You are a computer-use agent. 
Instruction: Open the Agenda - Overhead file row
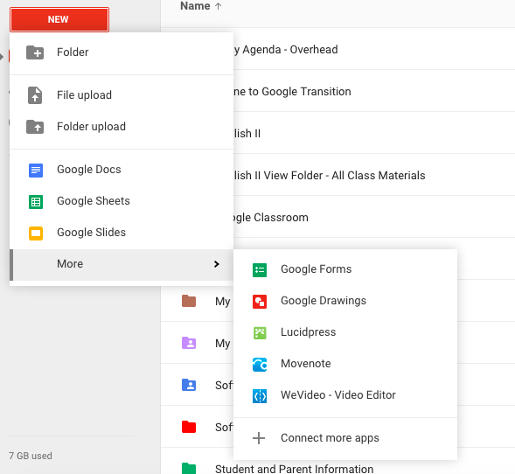pyautogui.click(x=373, y=49)
